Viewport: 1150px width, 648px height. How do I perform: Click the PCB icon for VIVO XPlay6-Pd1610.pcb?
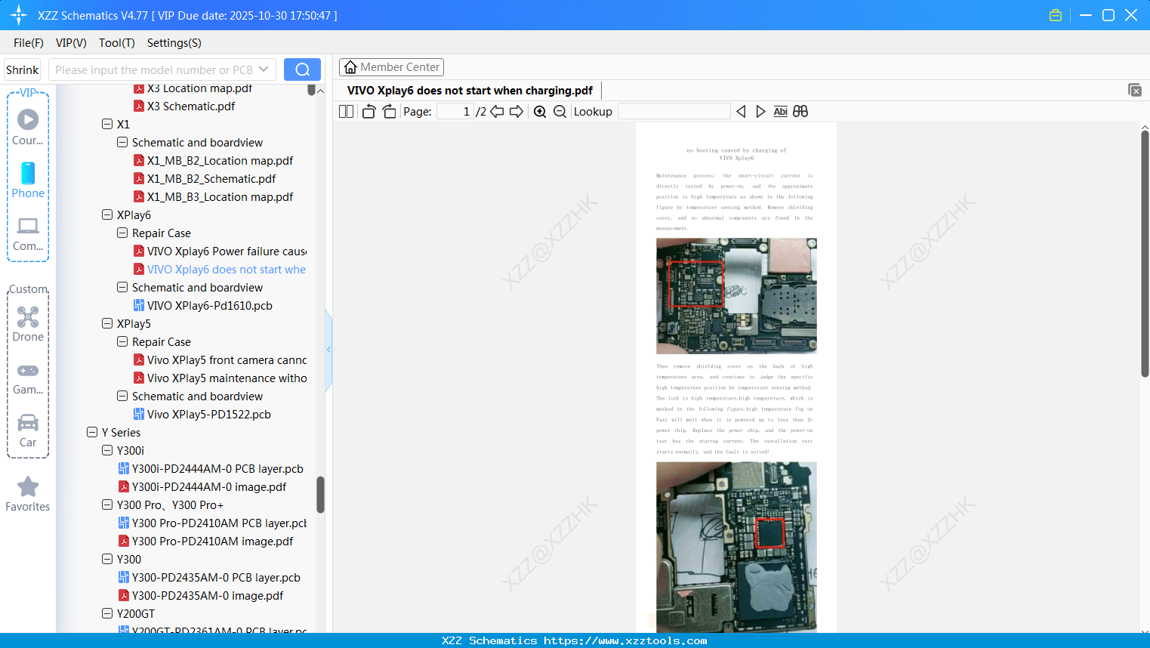[139, 306]
